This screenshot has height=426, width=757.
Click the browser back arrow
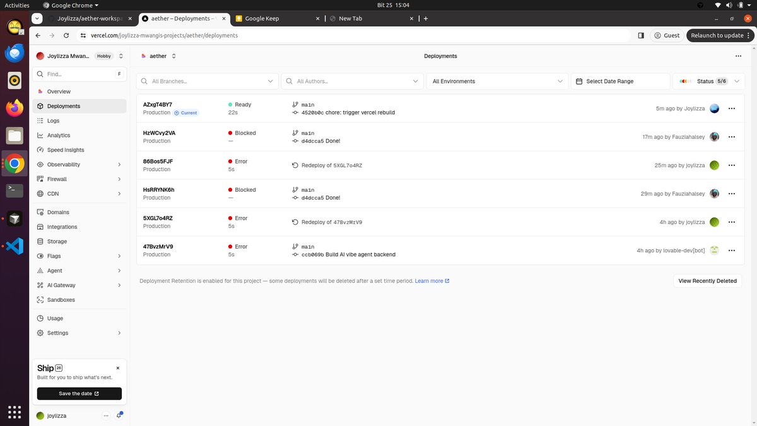point(38,35)
